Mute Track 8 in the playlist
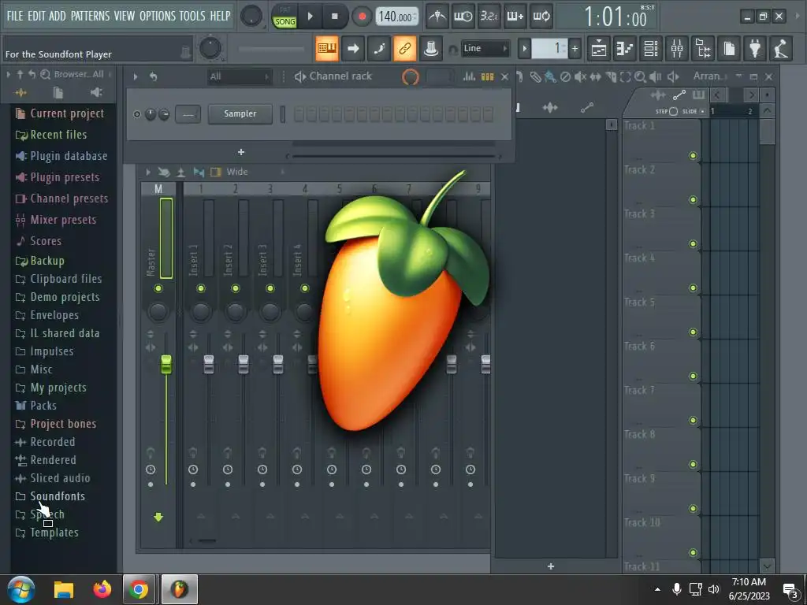The width and height of the screenshot is (807, 605). (x=693, y=465)
